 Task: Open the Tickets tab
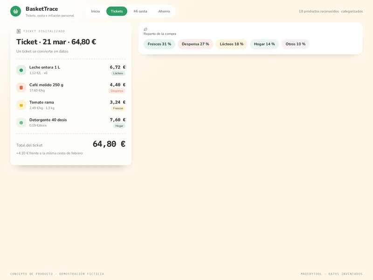[117, 11]
